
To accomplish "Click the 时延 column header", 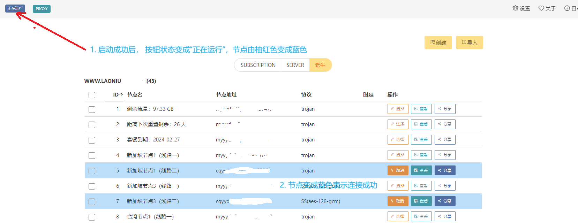I will (368, 95).
